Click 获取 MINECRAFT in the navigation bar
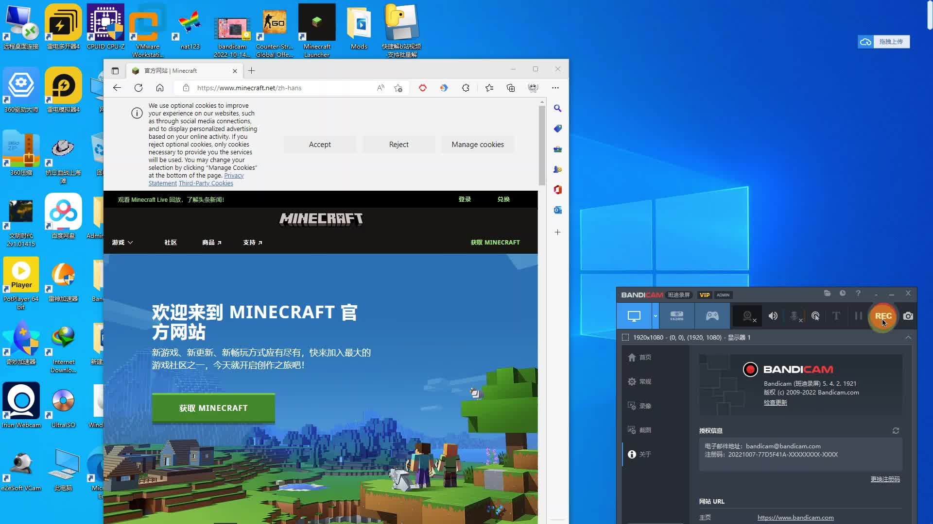 pyautogui.click(x=495, y=243)
